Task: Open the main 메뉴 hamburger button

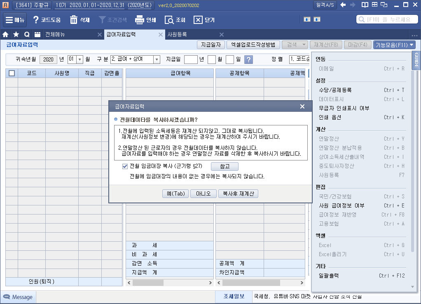Action: pos(15,20)
